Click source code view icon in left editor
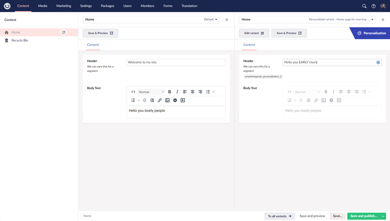 (x=133, y=92)
